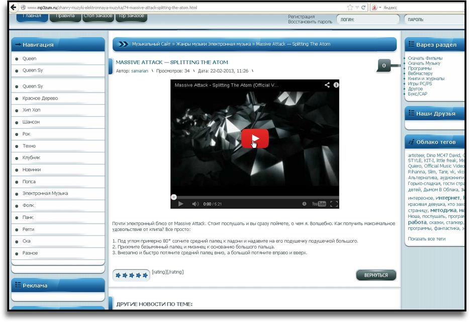Choose Попса in the navigation list
The height and width of the screenshot is (322, 470).
click(x=29, y=182)
